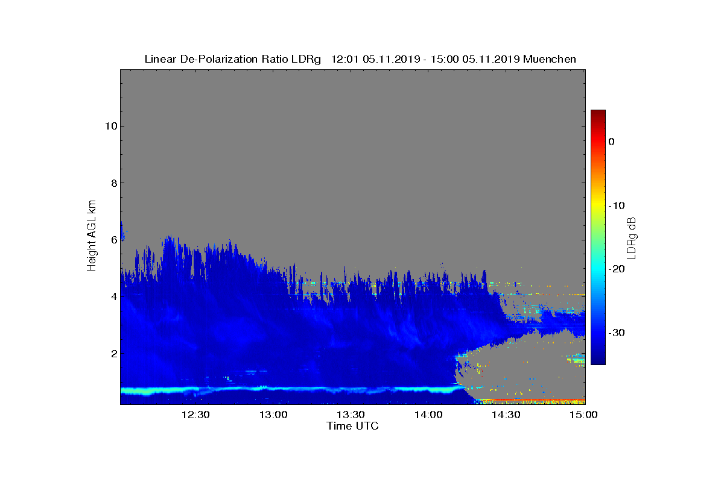
Task: Click the cyan layer below 1 km at 13:00
Action: [x=273, y=389]
